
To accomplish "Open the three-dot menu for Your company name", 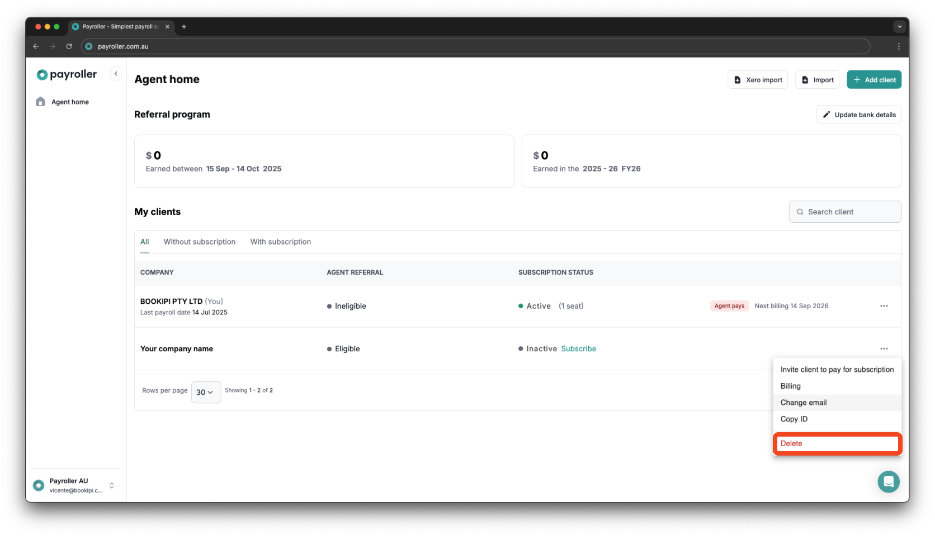I will tap(884, 348).
